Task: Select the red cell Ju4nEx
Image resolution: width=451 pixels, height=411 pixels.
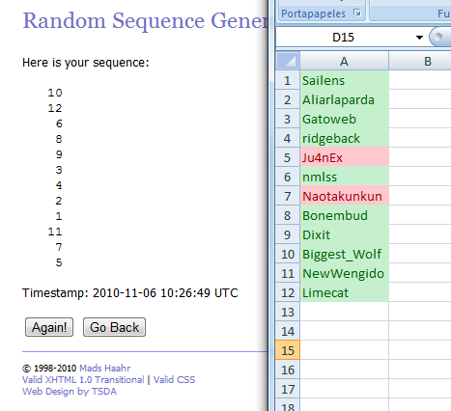Action: click(x=344, y=157)
